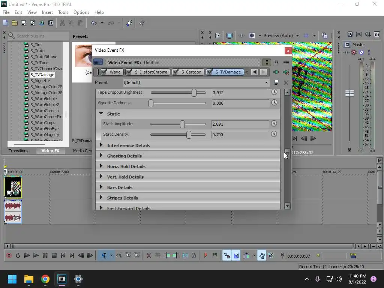Click the Lock Event padlock icon
Screen dimensions: 384x288
[x=194, y=256]
